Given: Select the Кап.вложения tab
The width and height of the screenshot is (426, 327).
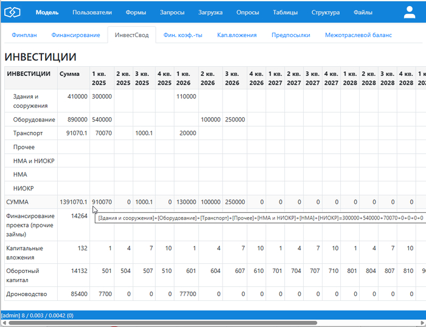Looking at the screenshot, I should click(237, 35).
